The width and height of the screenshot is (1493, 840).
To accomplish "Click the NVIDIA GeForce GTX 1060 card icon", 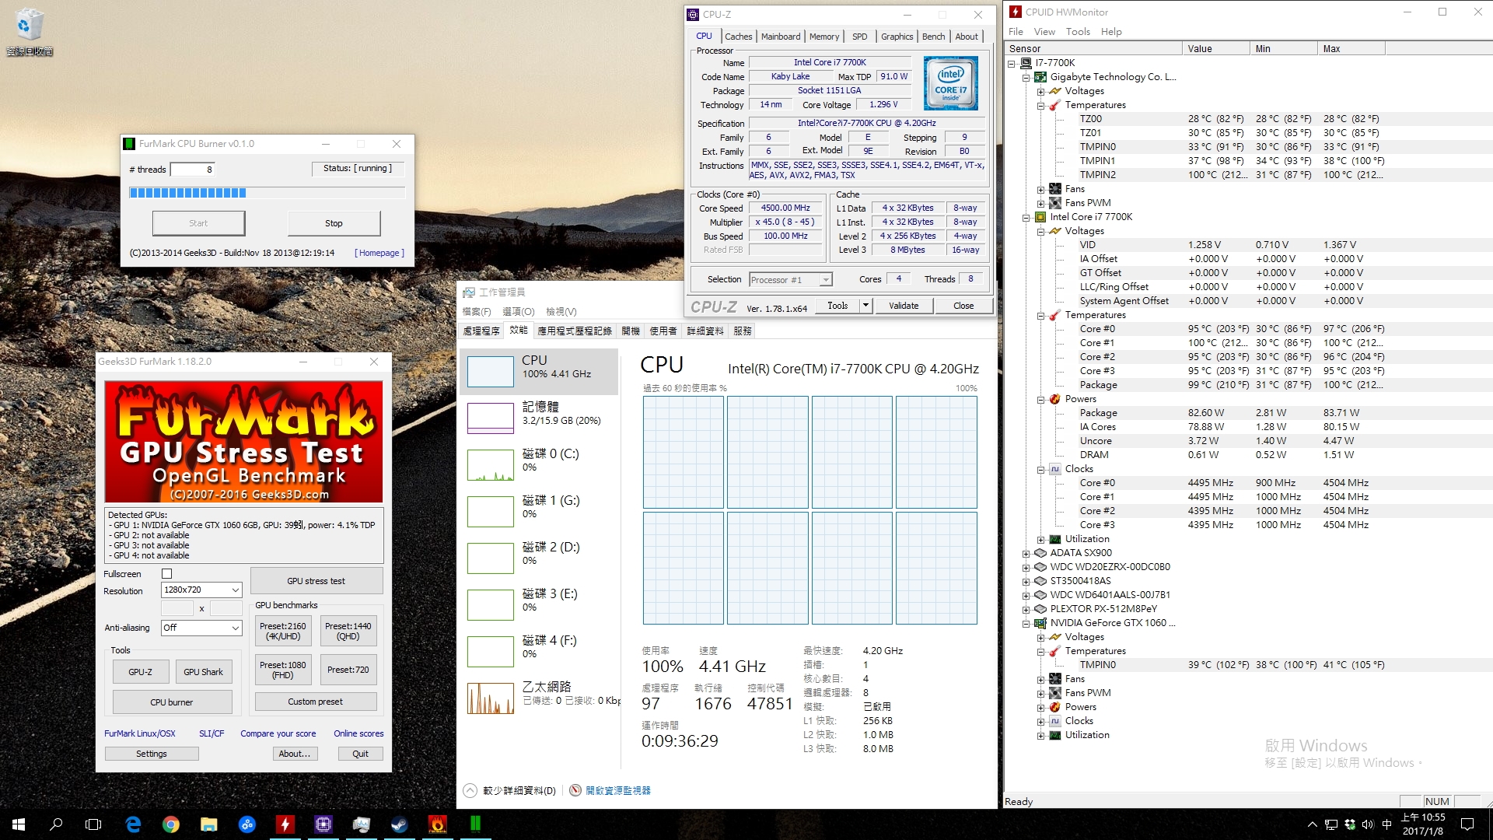I will [x=1040, y=623].
